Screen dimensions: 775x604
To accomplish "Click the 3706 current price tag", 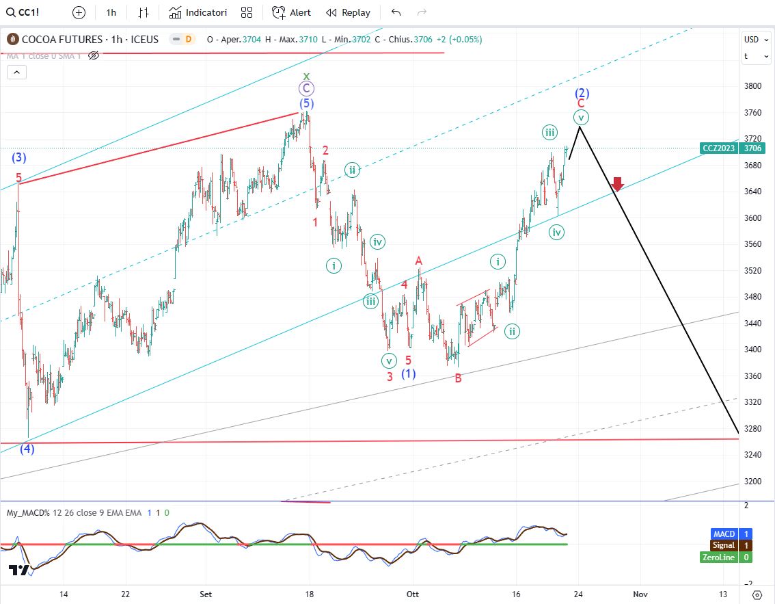I will click(752, 148).
